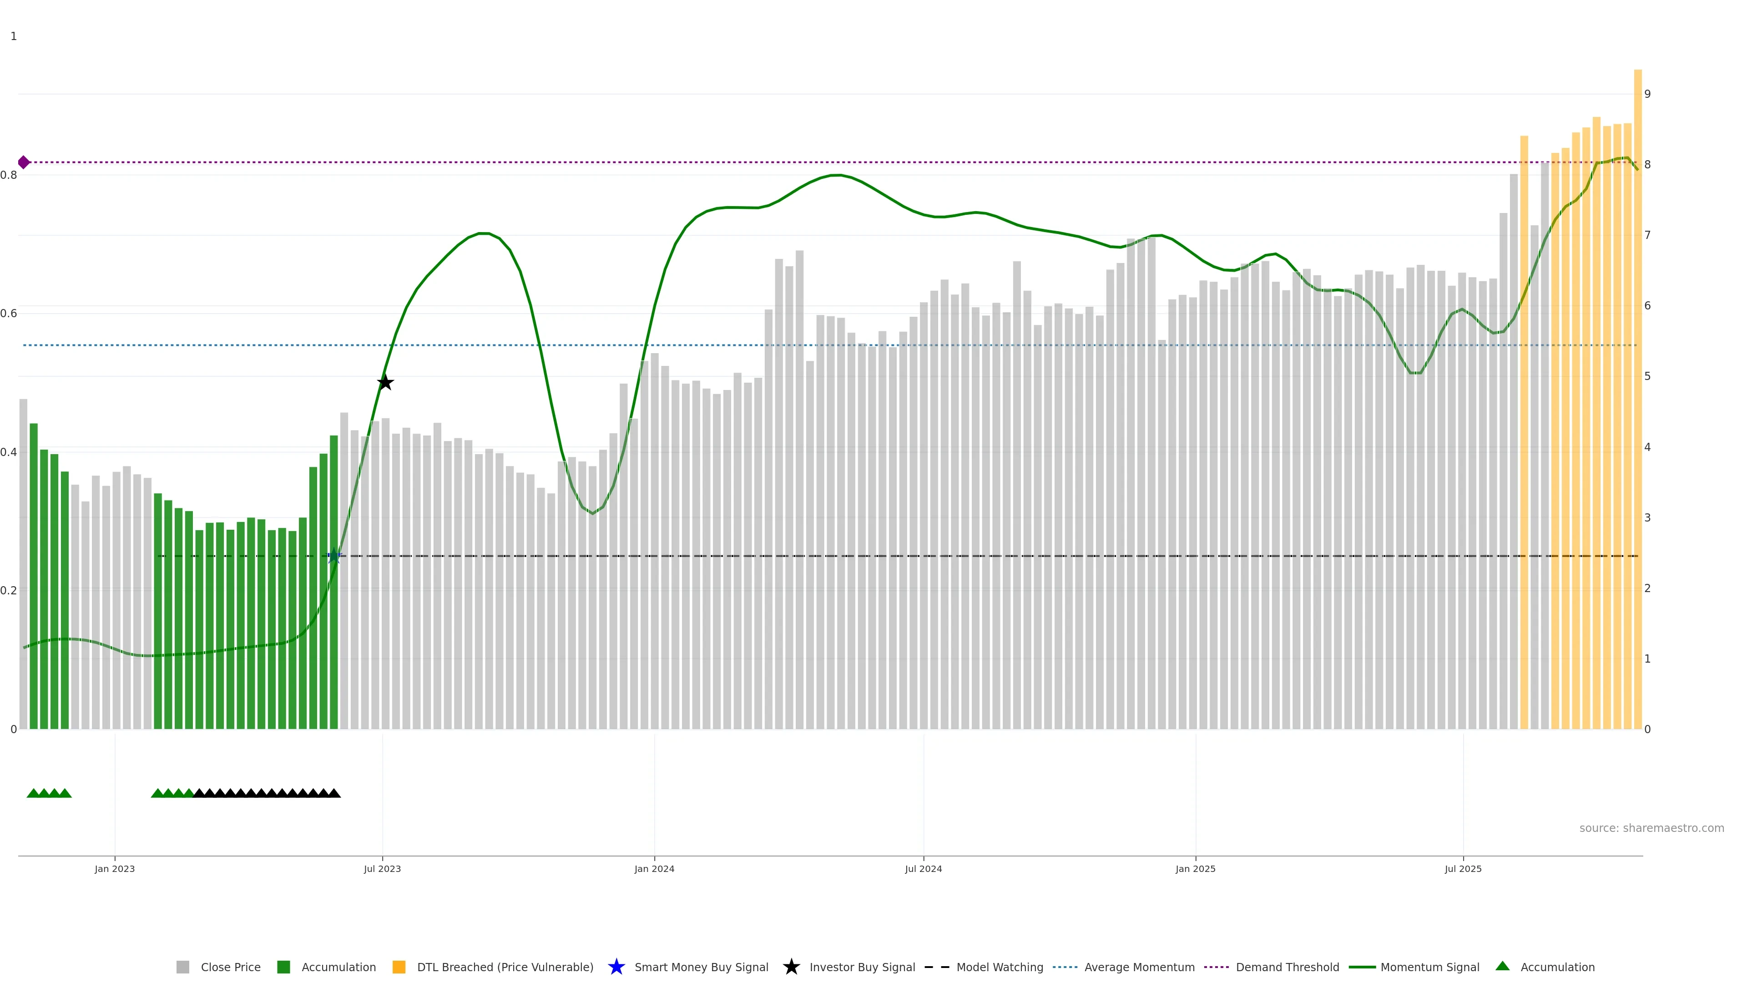This screenshot has width=1747, height=983.
Task: Click the DTL Breached (Price Vulnerable) legend label
Action: [x=505, y=968]
